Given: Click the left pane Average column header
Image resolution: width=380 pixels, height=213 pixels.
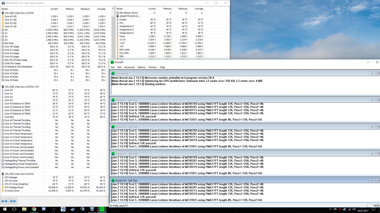Looking at the screenshot, I should 99,9.
